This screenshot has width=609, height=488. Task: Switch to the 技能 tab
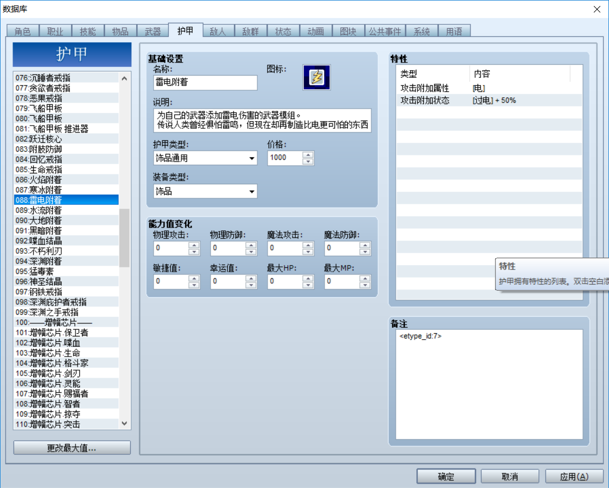[x=88, y=31]
